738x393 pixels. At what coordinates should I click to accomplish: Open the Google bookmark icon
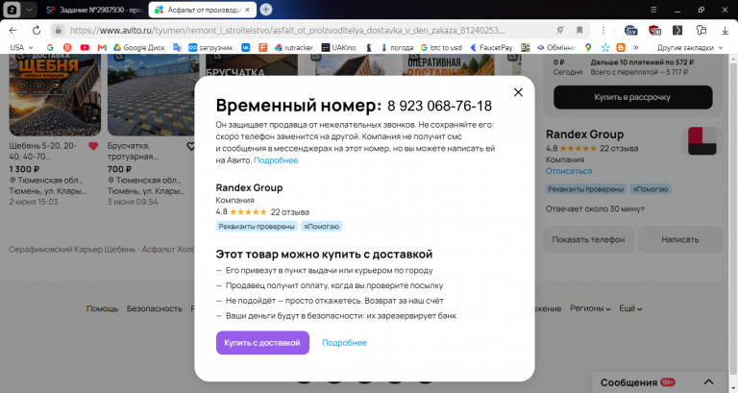tap(50, 47)
